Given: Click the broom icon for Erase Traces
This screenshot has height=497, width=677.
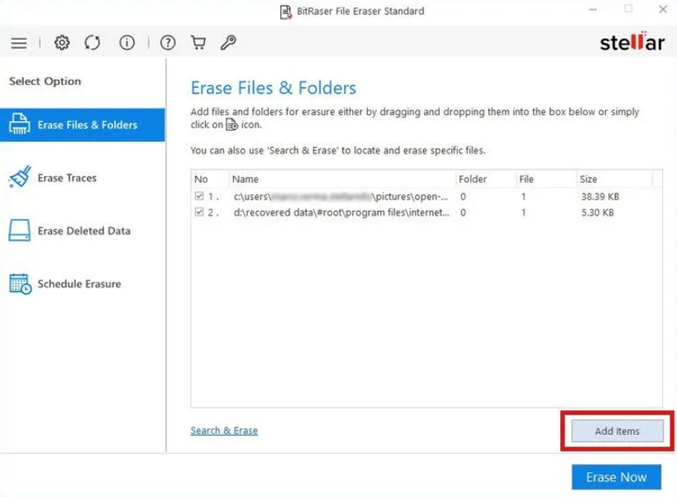Looking at the screenshot, I should (x=20, y=177).
